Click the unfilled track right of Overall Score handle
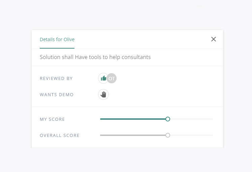This screenshot has width=252, height=172. (x=191, y=135)
